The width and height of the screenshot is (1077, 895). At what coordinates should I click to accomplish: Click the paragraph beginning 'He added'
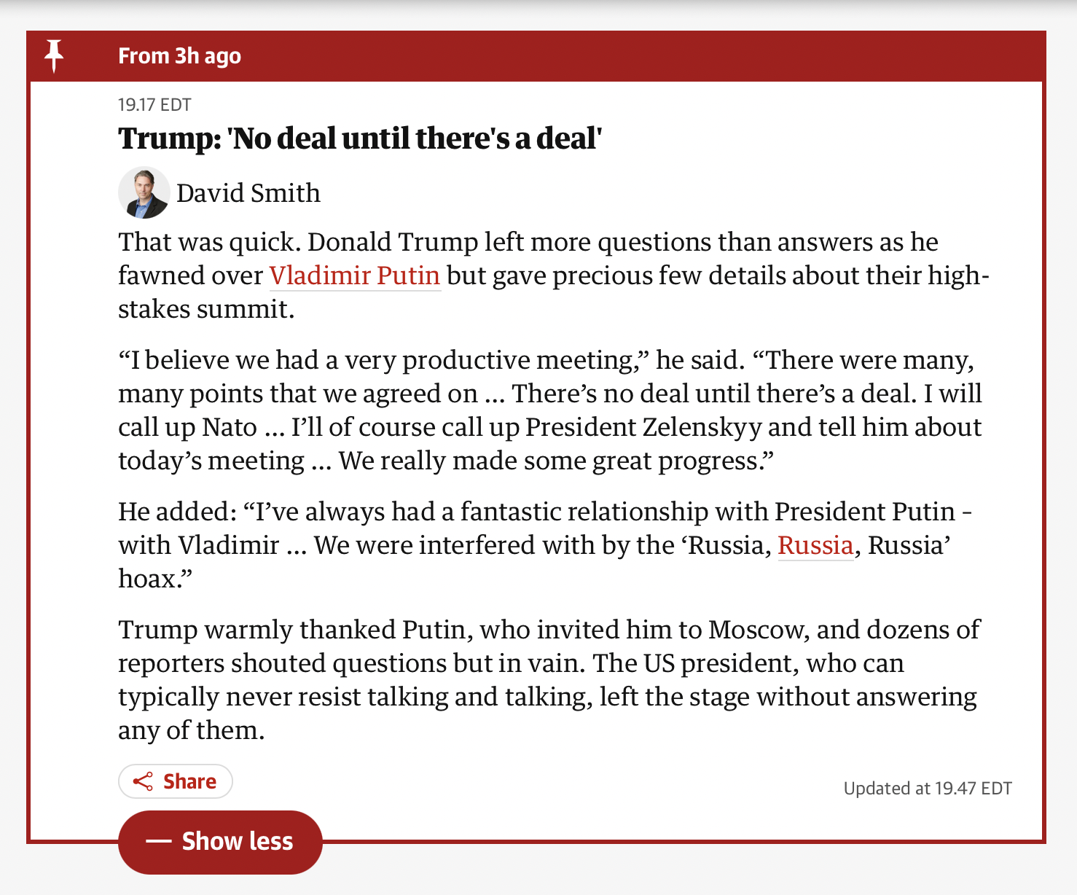click(x=545, y=545)
